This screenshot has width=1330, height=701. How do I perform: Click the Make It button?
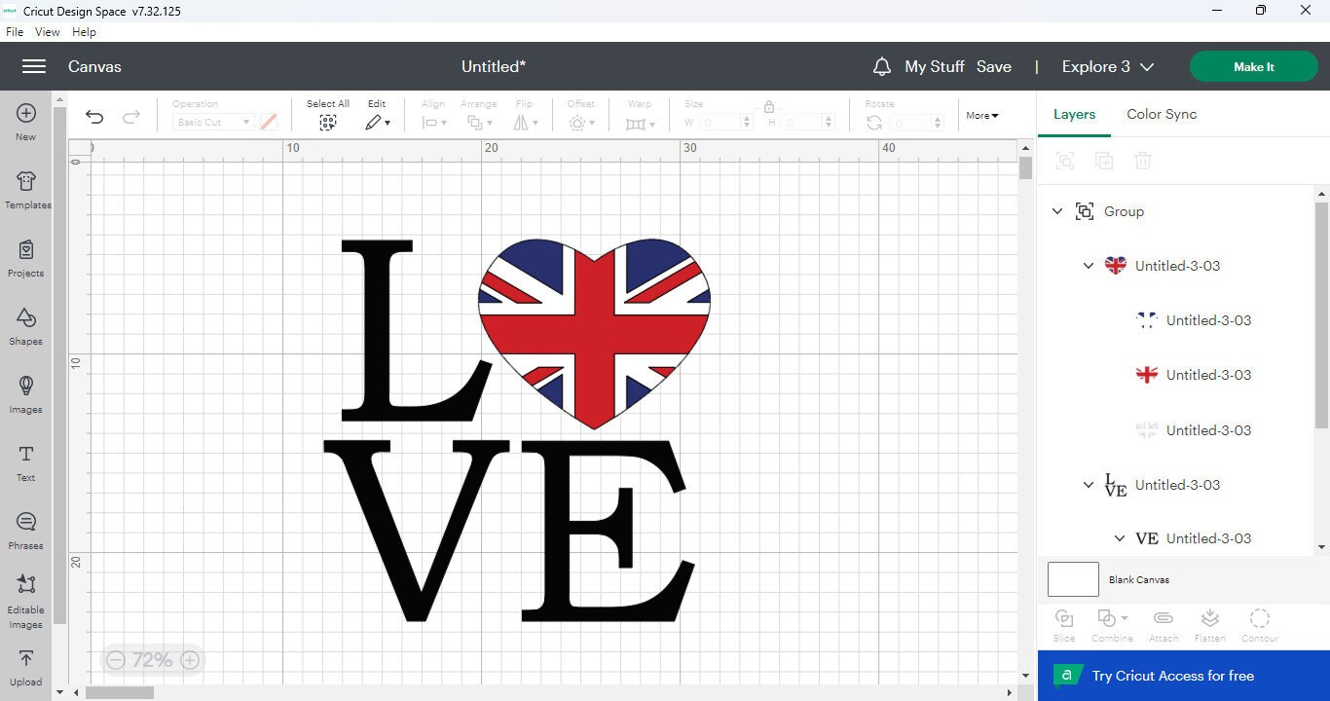(x=1253, y=66)
